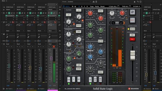The height and width of the screenshot is (91, 162).
Task: Click the V Gain ALL headphone icon
Action: click(118, 6)
